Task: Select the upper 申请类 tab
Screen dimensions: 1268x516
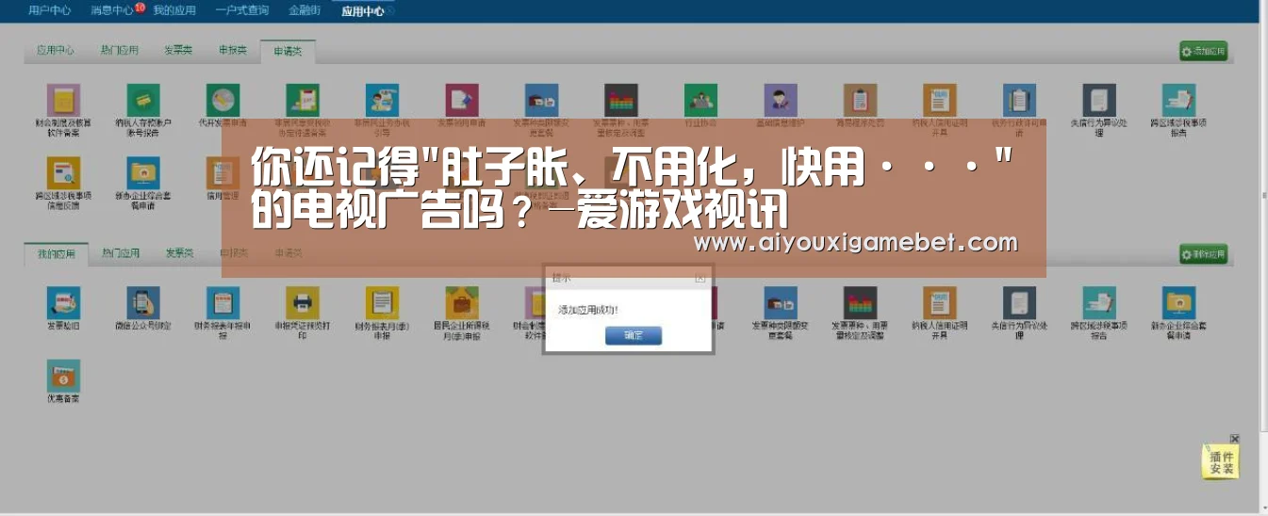Action: pyautogui.click(x=288, y=52)
